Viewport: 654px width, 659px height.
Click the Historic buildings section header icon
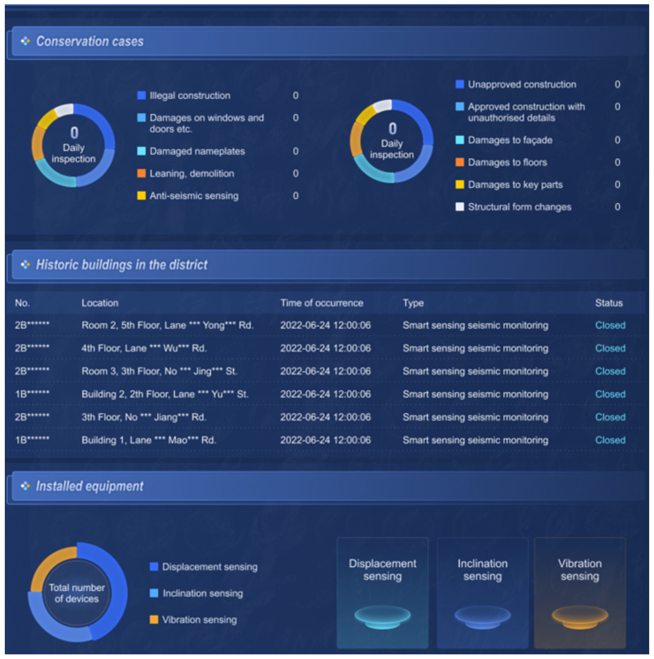coord(25,265)
